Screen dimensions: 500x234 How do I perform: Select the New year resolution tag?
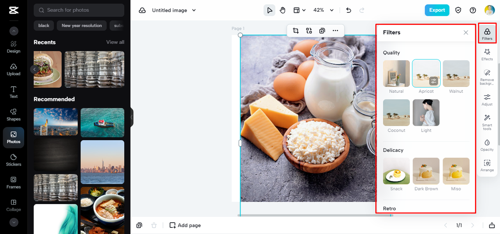tap(82, 26)
